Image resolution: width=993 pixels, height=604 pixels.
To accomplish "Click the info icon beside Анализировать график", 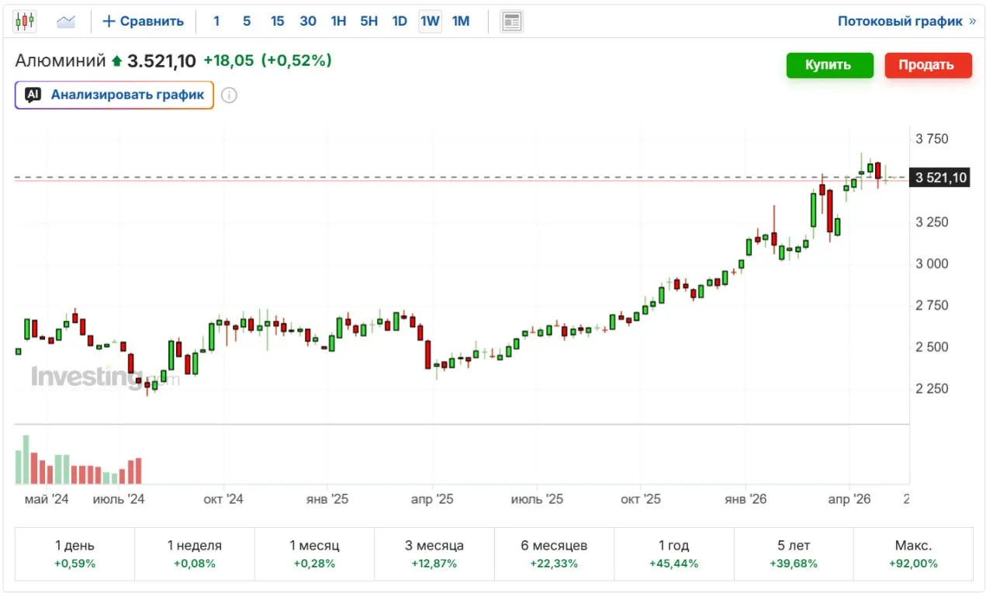I will [x=229, y=95].
